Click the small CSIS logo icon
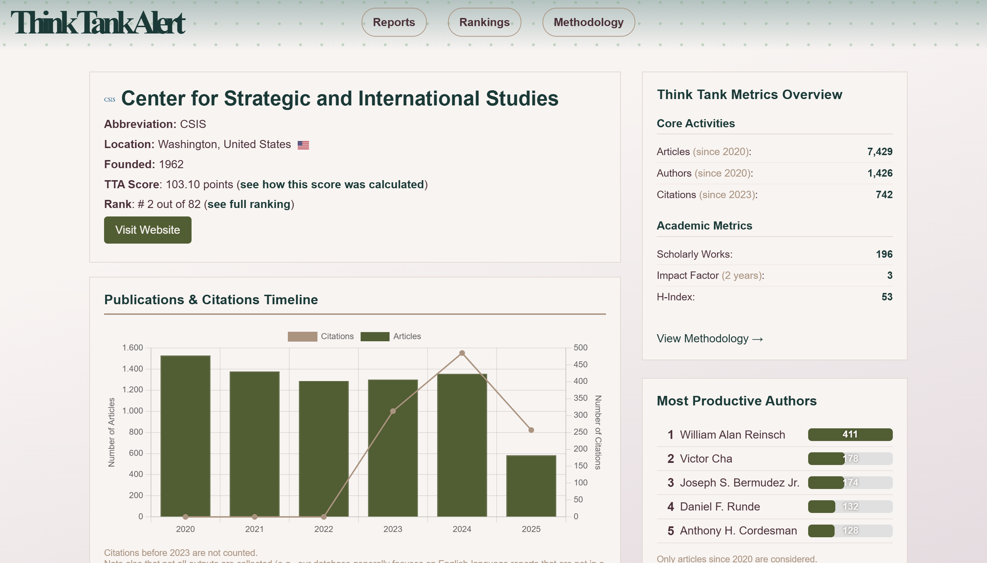 (x=110, y=99)
